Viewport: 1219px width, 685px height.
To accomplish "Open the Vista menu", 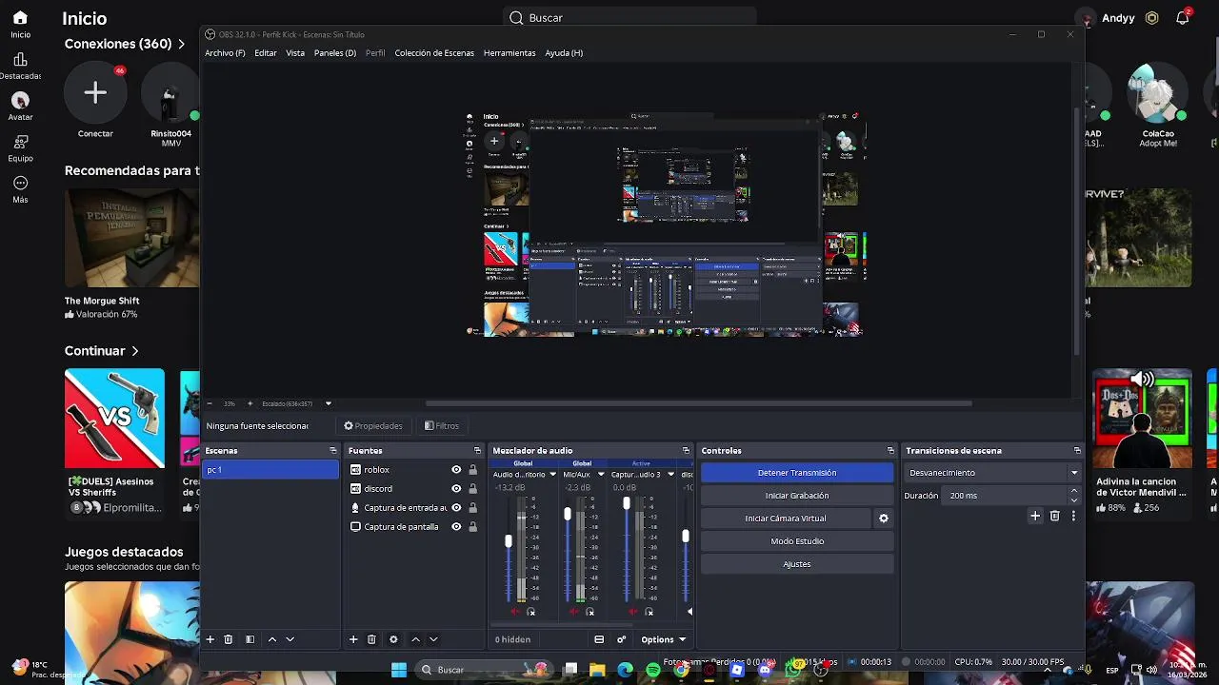I will (295, 53).
